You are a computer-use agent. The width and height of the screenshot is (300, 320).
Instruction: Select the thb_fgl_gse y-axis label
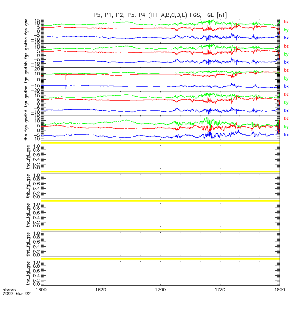click(28, 186)
